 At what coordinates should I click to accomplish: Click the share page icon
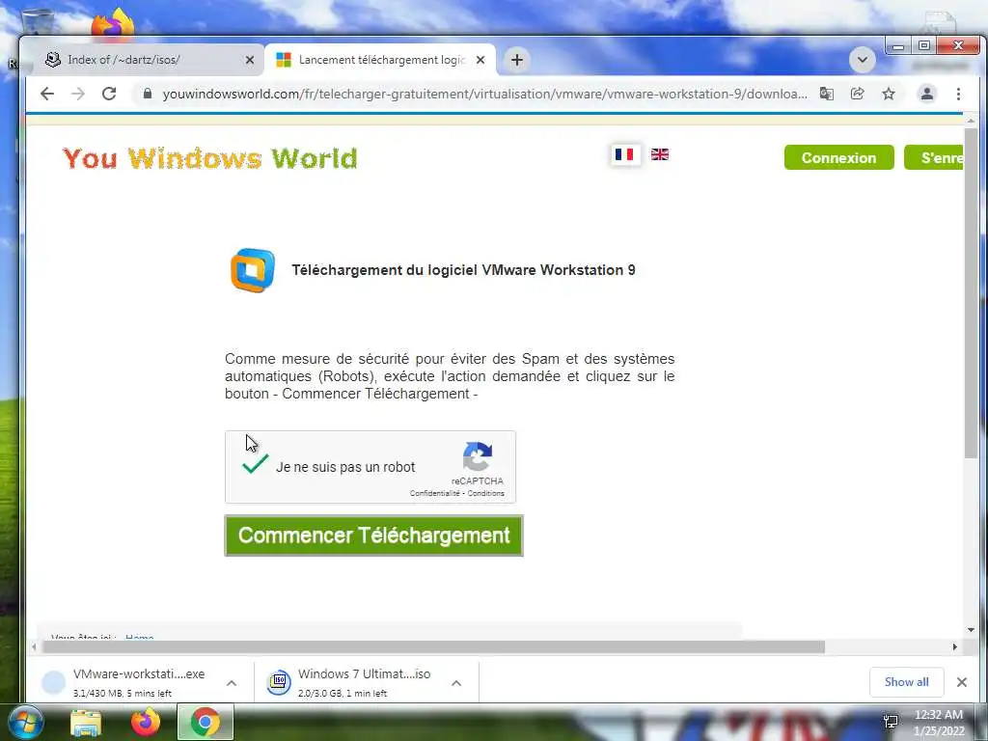tap(857, 94)
